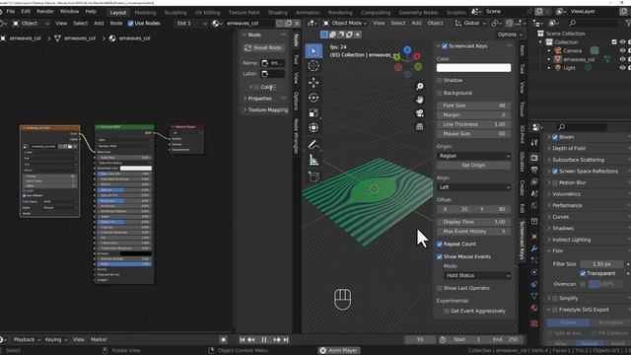
Task: Open the Mode Hold Status dropdown
Action: 477,276
